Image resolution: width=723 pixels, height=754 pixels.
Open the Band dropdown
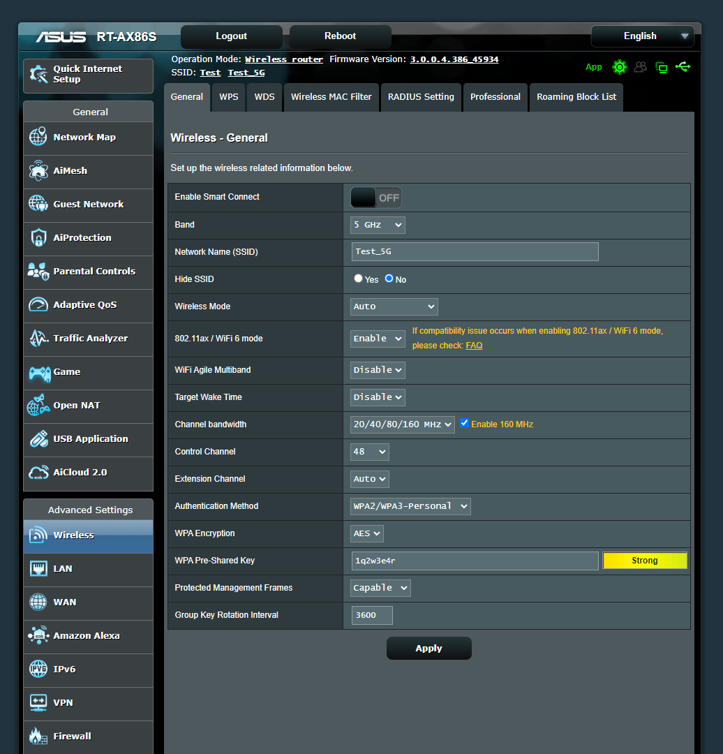[378, 225]
